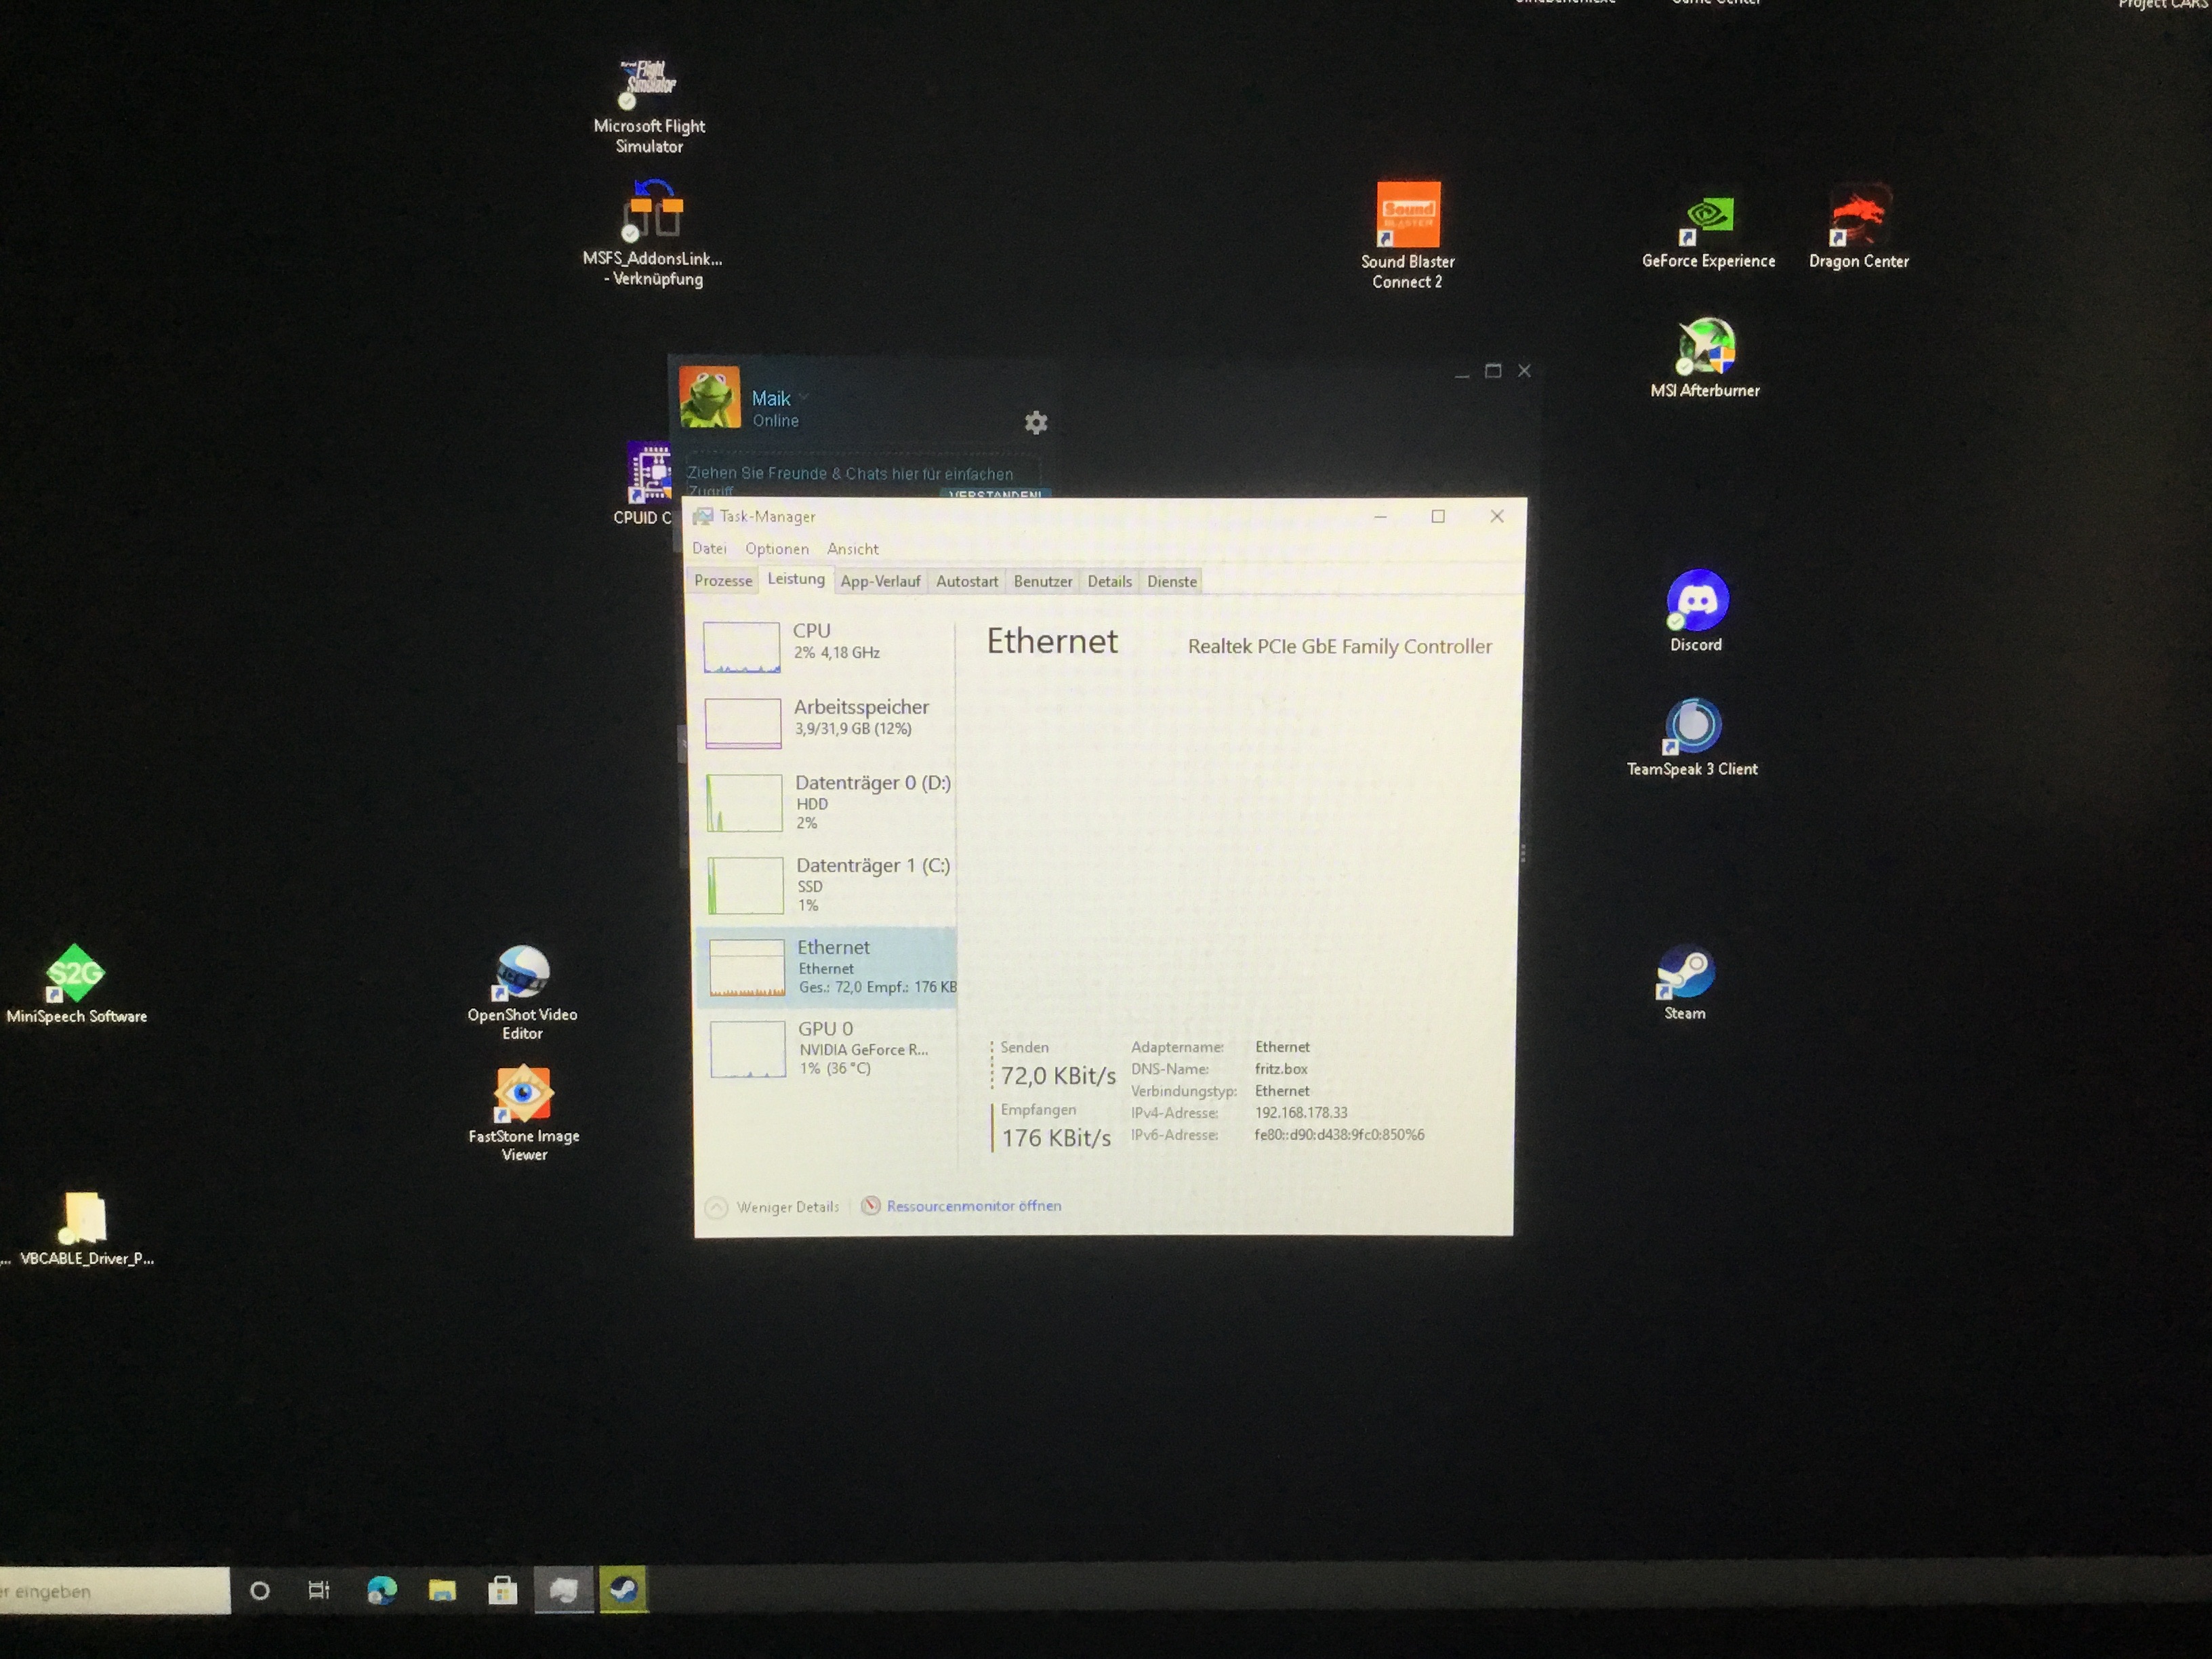The height and width of the screenshot is (1659, 2212).
Task: Switch to the Prozesse tab
Action: click(x=722, y=581)
